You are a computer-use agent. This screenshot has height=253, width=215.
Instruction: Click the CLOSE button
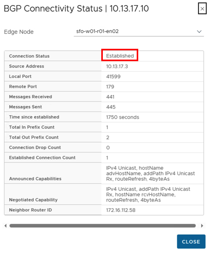pyautogui.click(x=191, y=241)
